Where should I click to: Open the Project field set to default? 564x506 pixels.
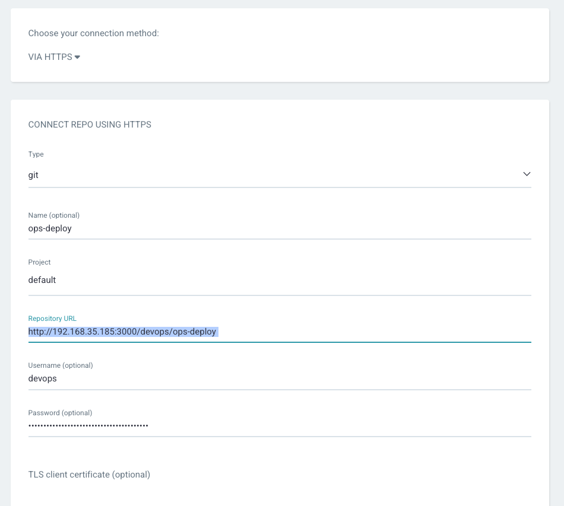pos(279,280)
